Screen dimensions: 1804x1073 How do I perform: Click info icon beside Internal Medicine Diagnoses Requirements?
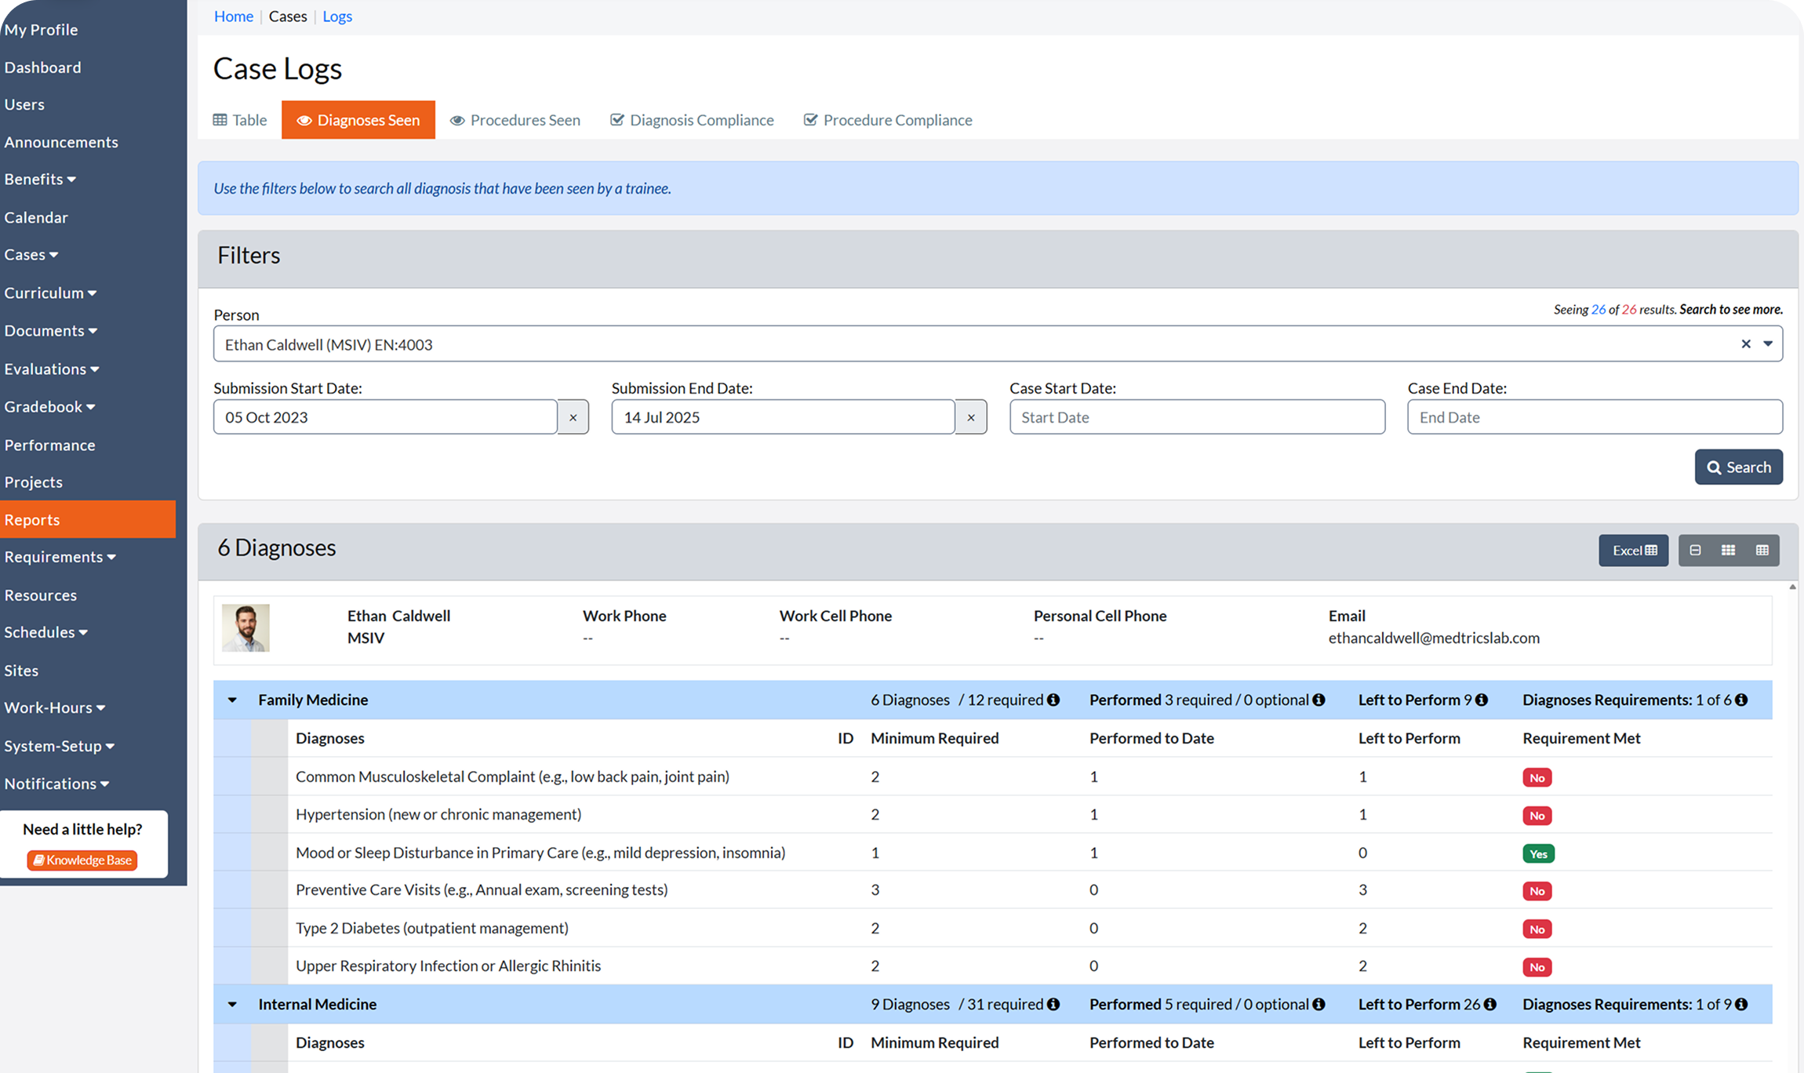click(x=1741, y=1004)
